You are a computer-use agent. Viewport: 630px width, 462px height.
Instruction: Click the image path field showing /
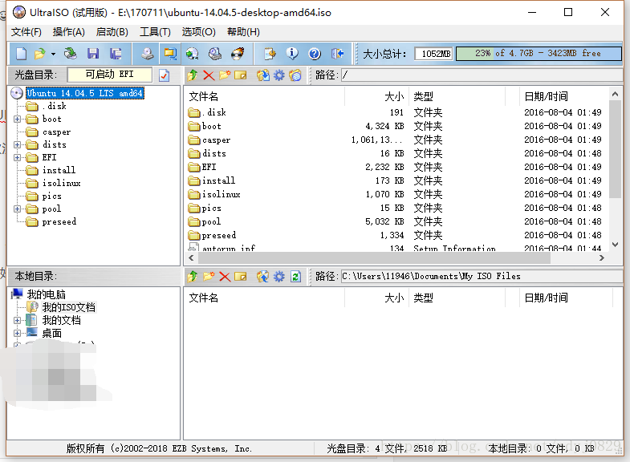[x=482, y=75]
